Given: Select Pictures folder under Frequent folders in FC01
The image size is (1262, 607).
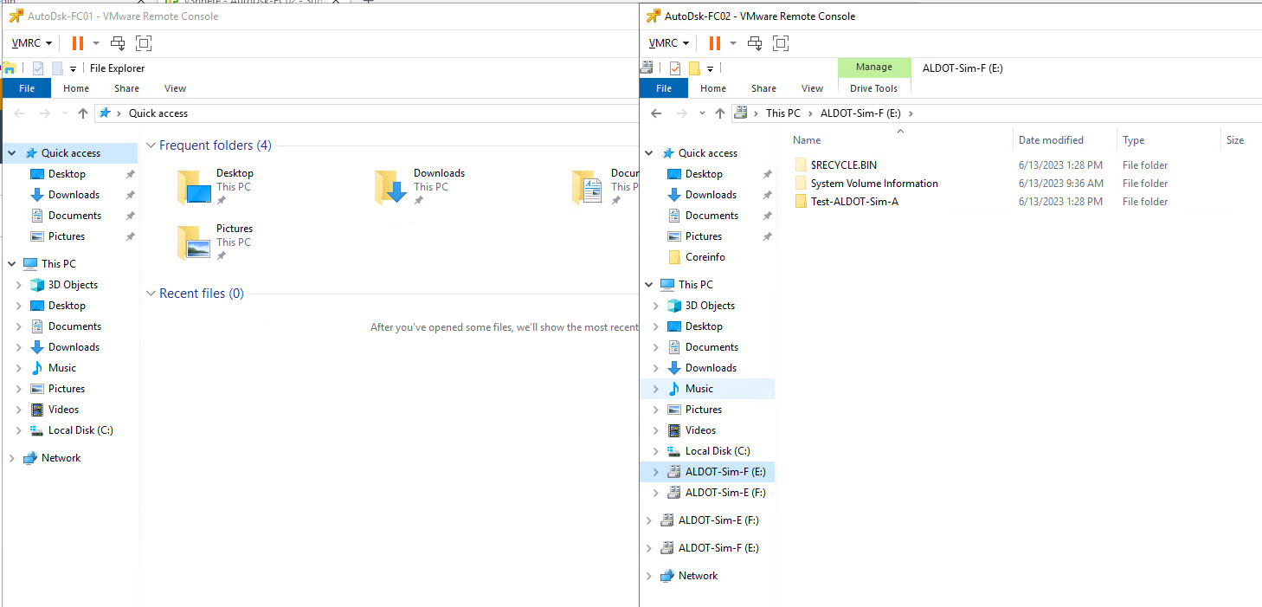Looking at the screenshot, I should tap(215, 242).
